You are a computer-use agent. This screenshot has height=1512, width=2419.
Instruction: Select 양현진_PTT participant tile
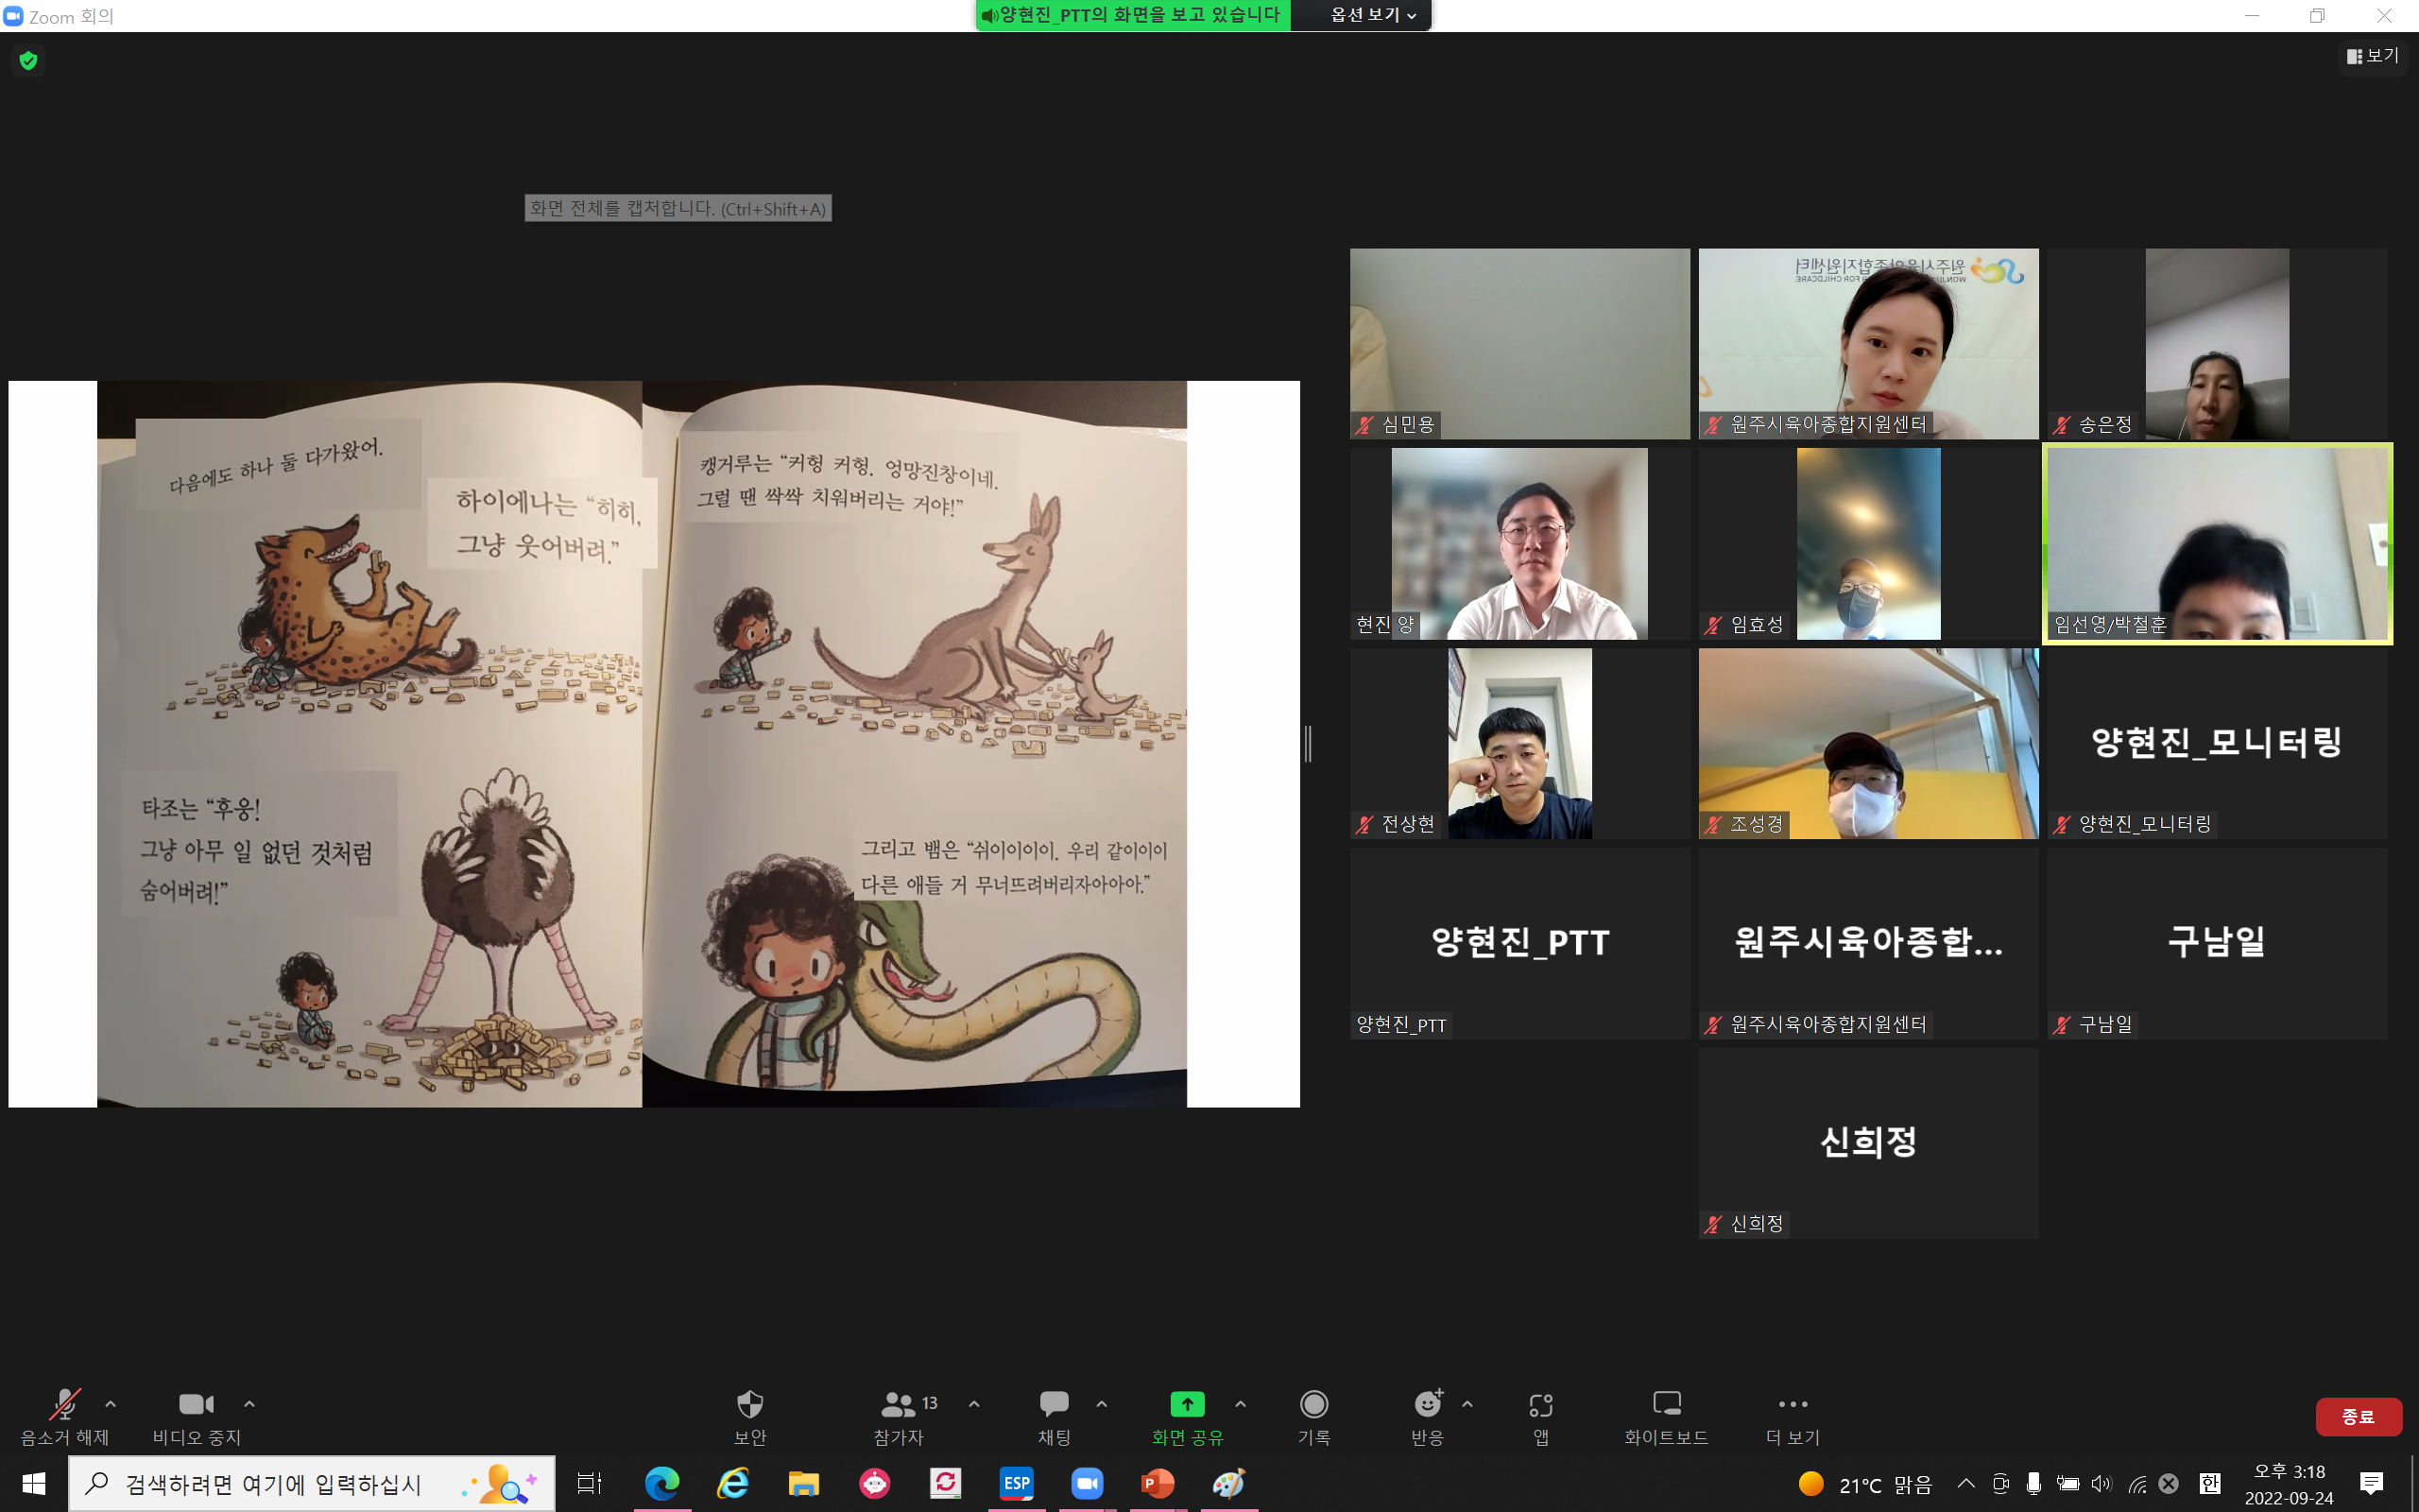click(1519, 944)
